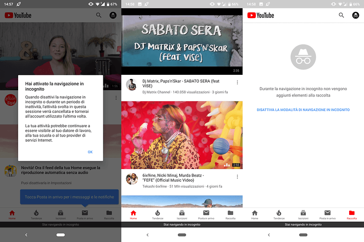Open title 6ix9ine, Nicki Minaj, Murda Beatz FEFE
The height and width of the screenshot is (242, 364).
[x=173, y=178]
